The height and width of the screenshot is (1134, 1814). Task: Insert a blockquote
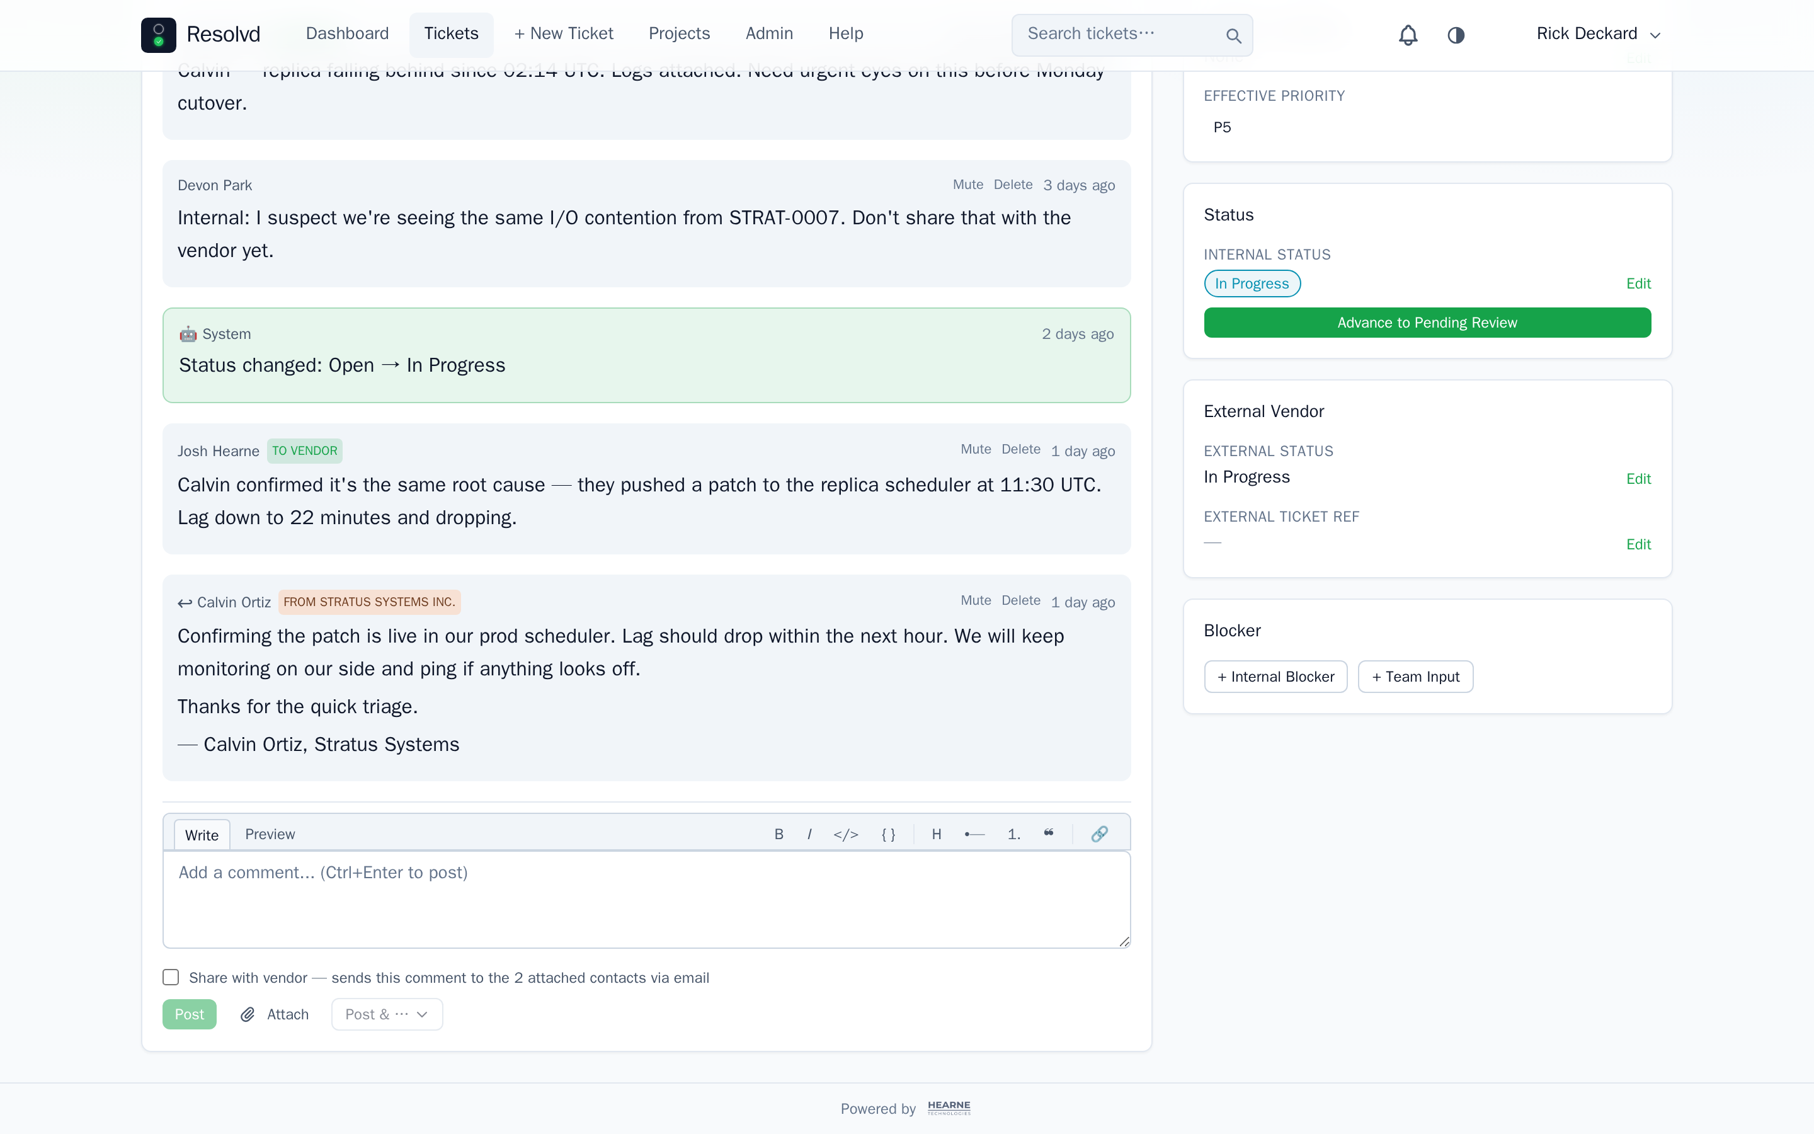1049,833
